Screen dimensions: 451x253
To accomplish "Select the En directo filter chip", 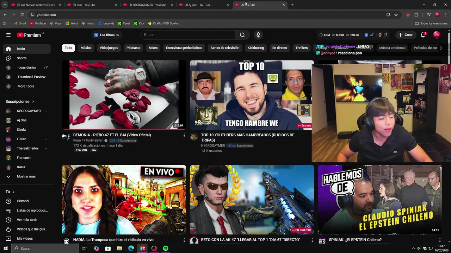I will tap(280, 48).
